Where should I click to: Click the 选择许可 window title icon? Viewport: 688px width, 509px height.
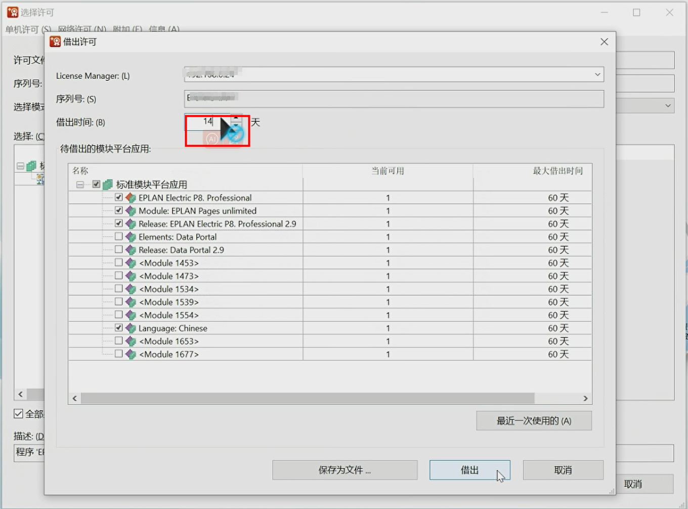pyautogui.click(x=13, y=12)
